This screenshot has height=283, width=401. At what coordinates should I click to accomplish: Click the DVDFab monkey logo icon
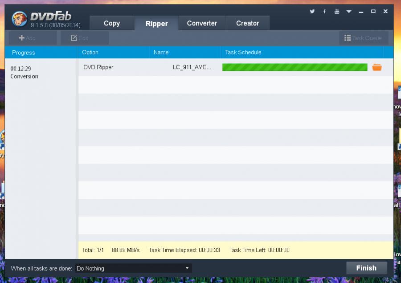(x=20, y=19)
